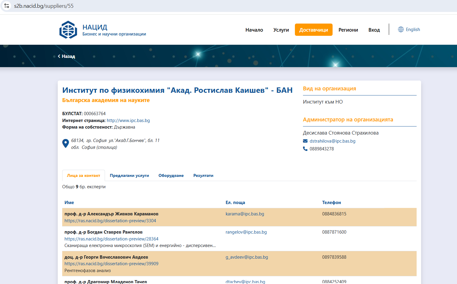Screen dimensions: 457x284
Task: Click the Институт към НО organization type
Action: 323,102
